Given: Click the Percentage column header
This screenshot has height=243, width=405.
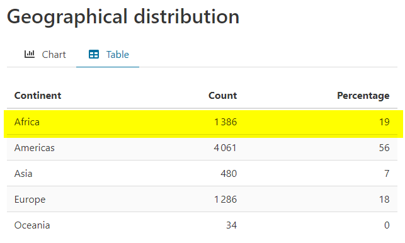Looking at the screenshot, I should click(x=363, y=96).
